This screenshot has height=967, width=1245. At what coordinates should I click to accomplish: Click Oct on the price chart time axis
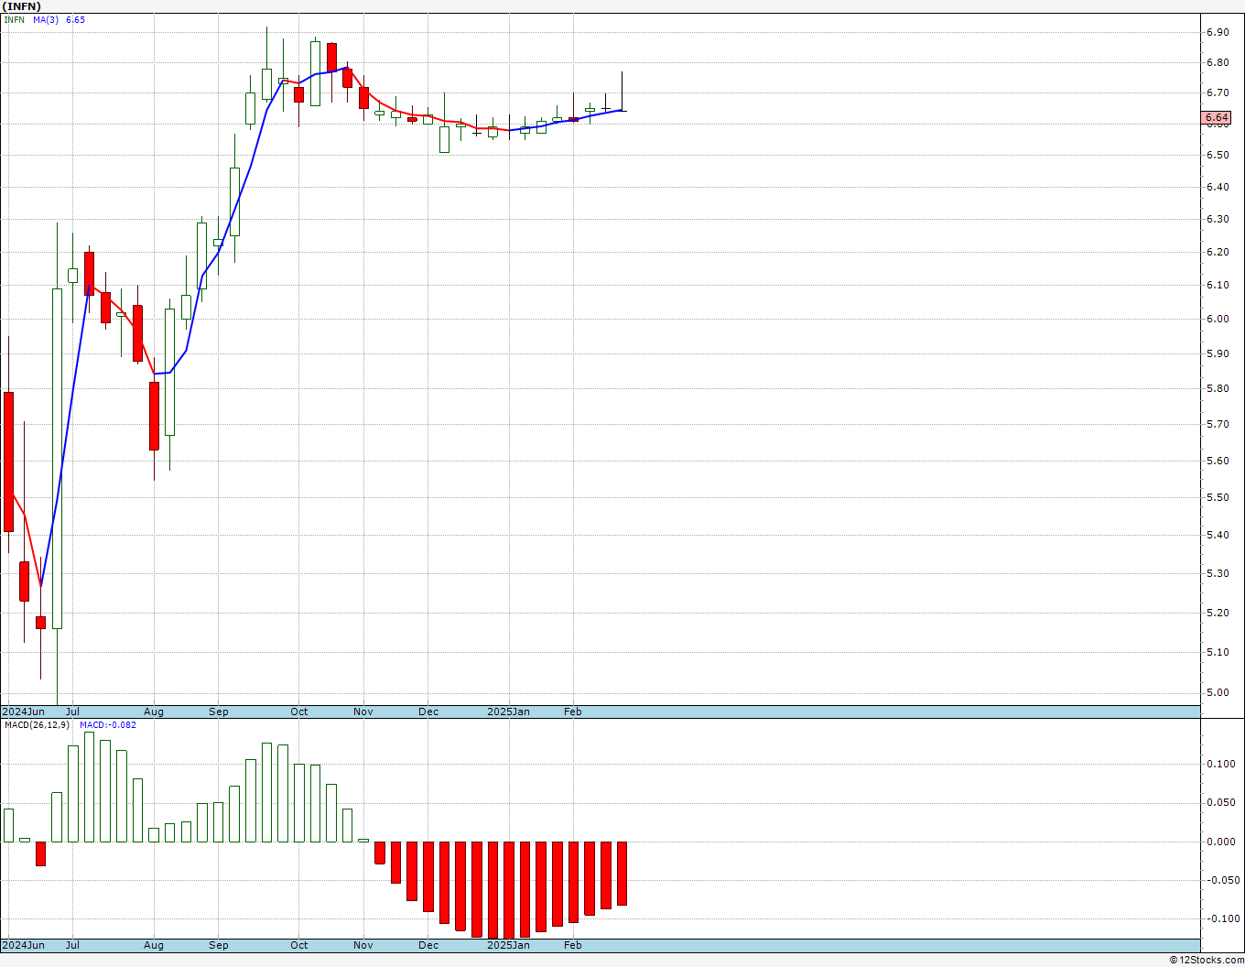click(x=299, y=712)
